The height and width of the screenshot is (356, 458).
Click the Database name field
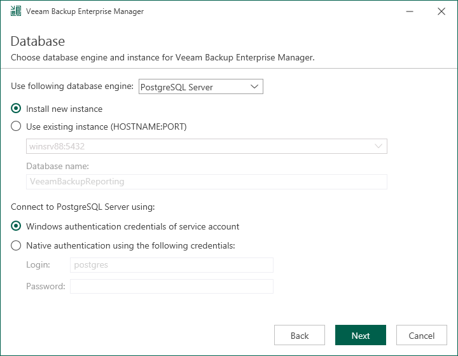207,182
